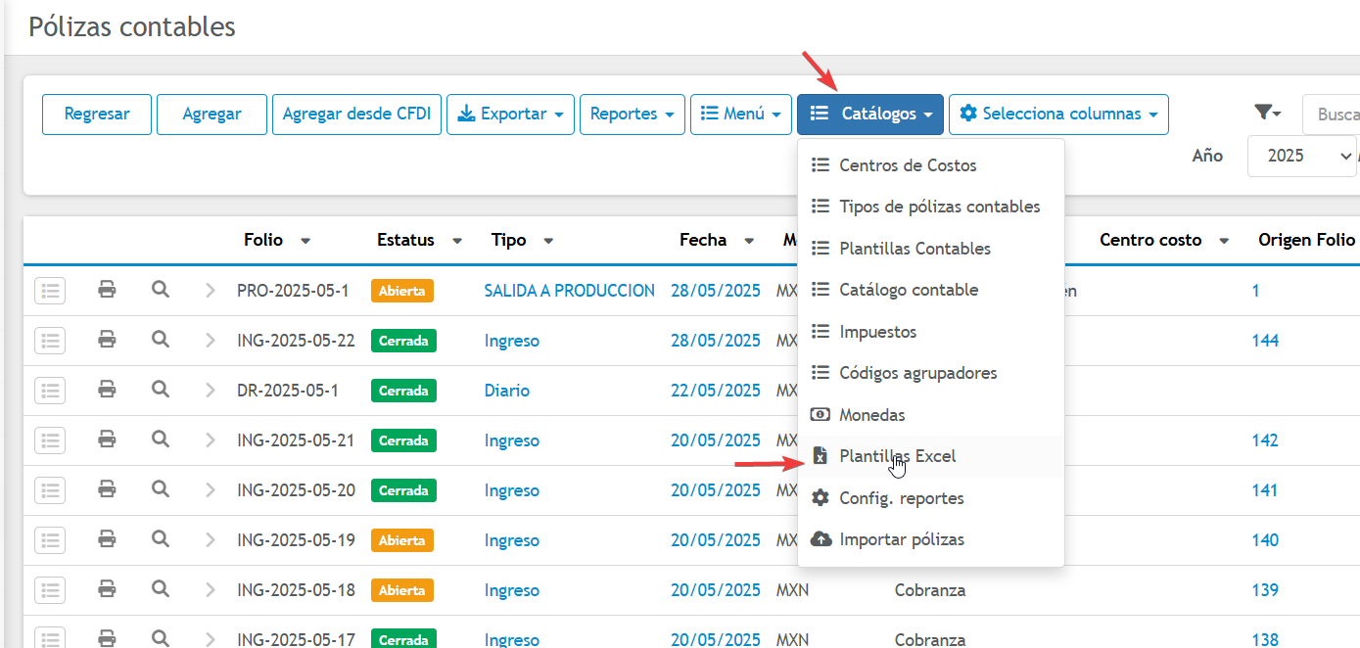Expand row DR-2025-05-1 chevron
1360x648 pixels.
[210, 391]
